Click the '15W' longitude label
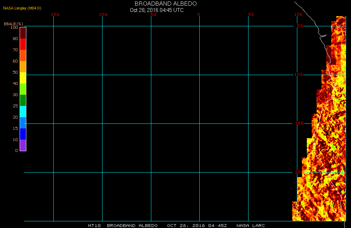 [55, 14]
